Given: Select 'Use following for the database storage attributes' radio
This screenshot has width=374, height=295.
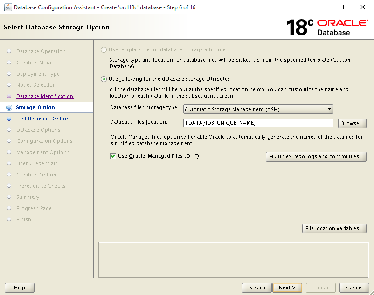Looking at the screenshot, I should [x=104, y=79].
